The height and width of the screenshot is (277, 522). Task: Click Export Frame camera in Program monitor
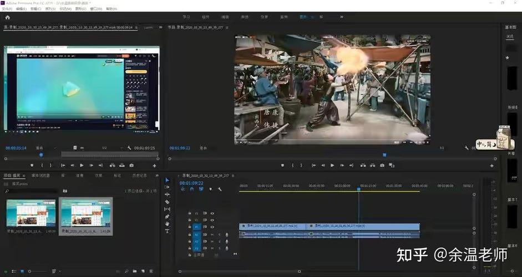click(x=382, y=165)
